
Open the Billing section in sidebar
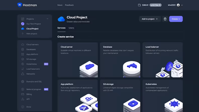[29, 94]
